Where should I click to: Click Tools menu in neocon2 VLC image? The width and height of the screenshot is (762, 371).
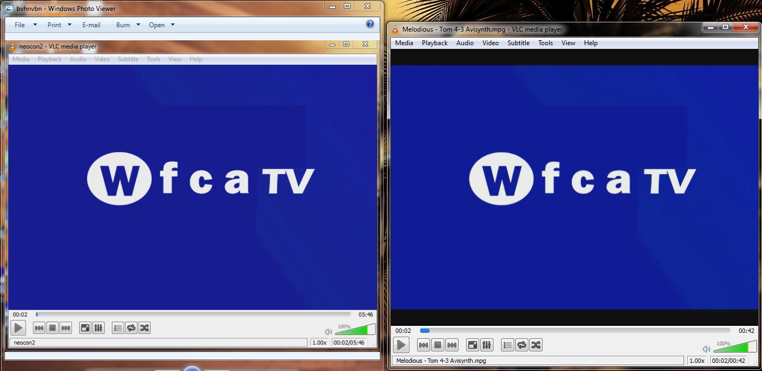pos(153,59)
